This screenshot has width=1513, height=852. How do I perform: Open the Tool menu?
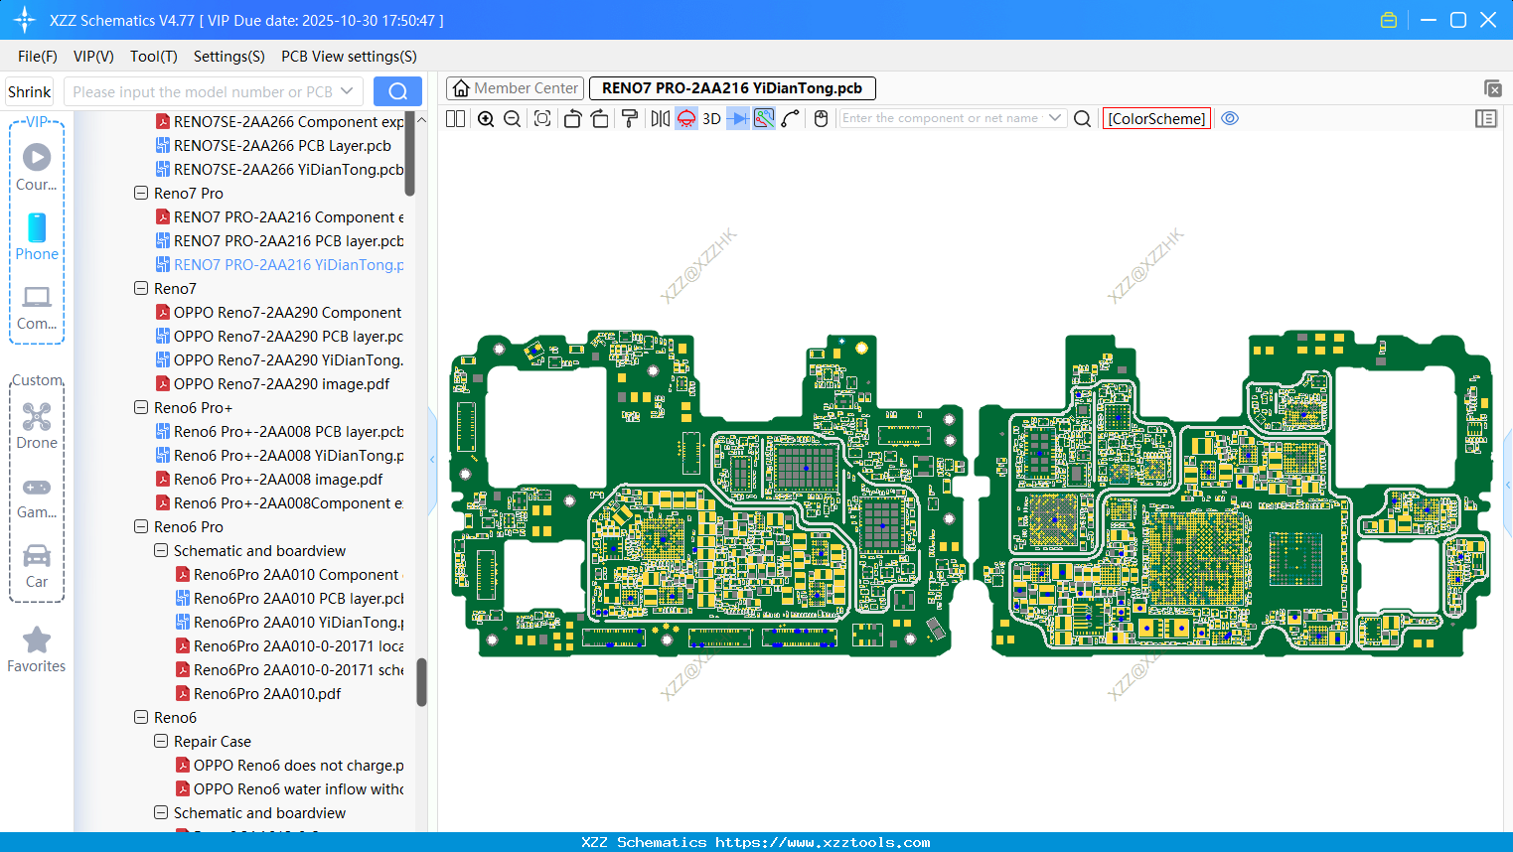[154, 57]
